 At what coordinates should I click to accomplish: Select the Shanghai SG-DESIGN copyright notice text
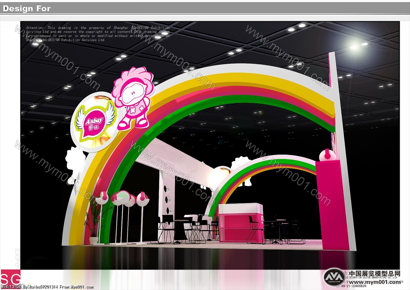[x=97, y=34]
